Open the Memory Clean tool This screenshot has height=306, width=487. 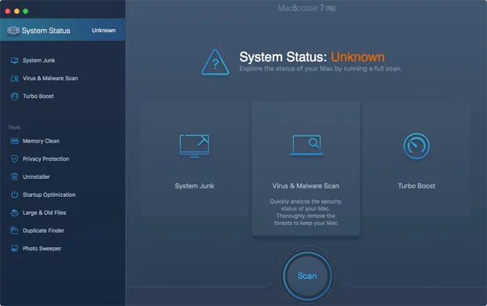[41, 141]
